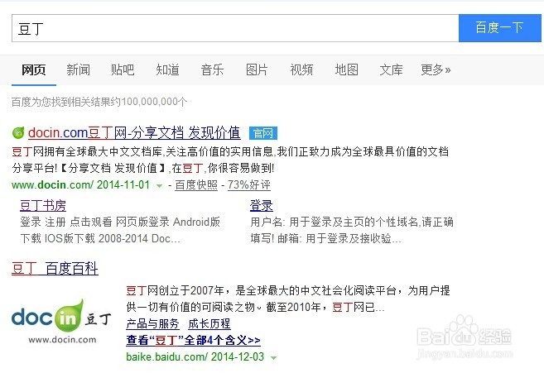Click the 豆丁网创立于2007年 snippet text
Viewport: 544px width, 373px height.
(288, 299)
